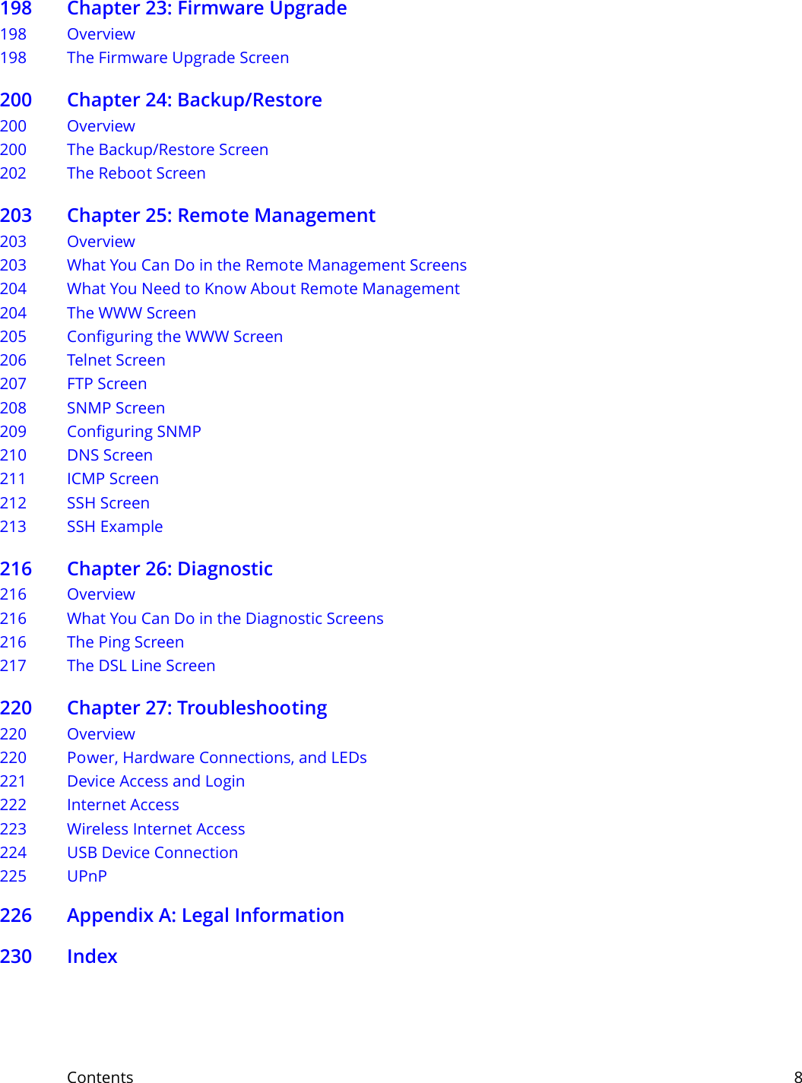Go to the SSH Example section
802x1083 pixels.
pos(115,527)
